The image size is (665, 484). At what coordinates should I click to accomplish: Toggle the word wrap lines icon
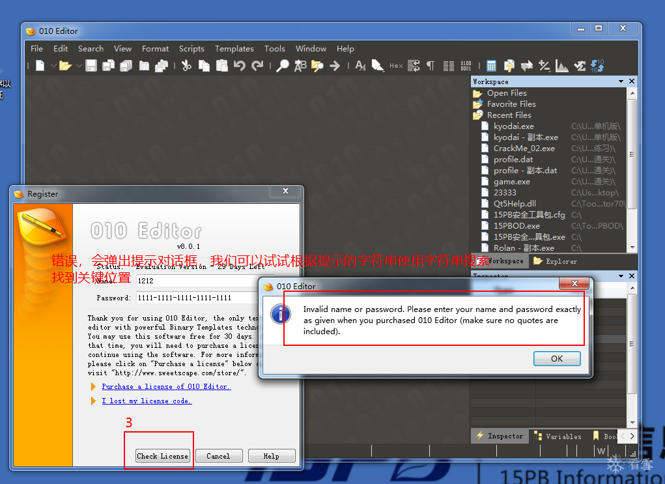pos(414,66)
